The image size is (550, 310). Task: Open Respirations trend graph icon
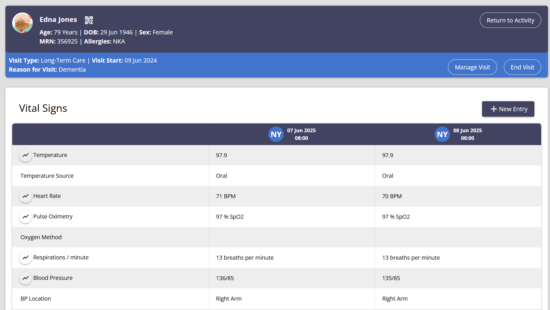[25, 258]
